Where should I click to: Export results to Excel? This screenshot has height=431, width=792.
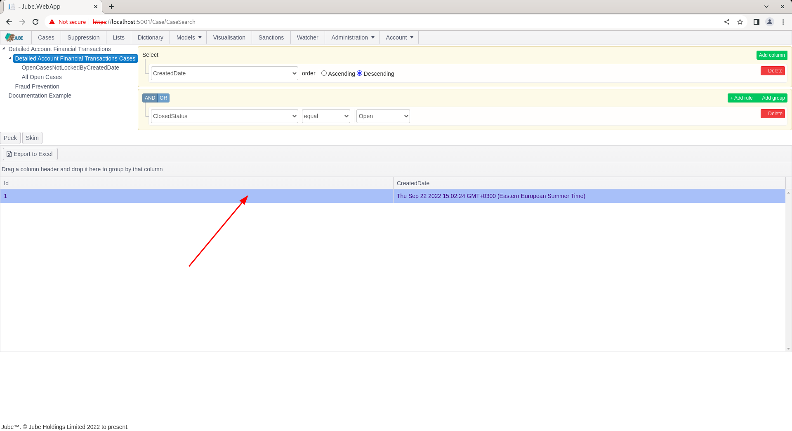coord(30,154)
